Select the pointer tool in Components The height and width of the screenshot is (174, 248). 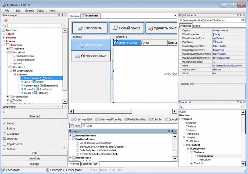[x=4, y=112]
